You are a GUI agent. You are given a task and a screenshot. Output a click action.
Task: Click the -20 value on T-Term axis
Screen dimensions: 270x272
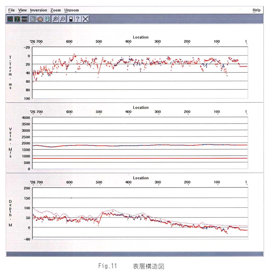point(27,47)
